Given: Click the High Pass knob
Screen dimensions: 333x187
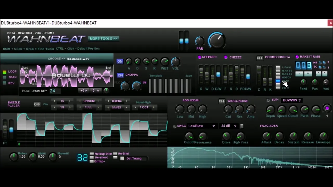Looking at the screenshot, I should (x=240, y=136).
